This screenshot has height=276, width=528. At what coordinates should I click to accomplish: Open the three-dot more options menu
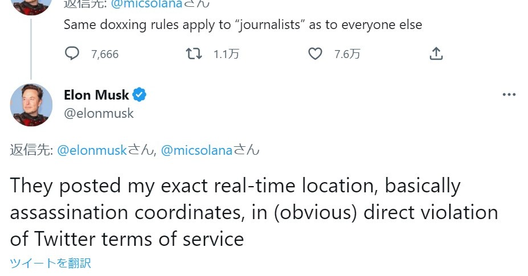509,94
